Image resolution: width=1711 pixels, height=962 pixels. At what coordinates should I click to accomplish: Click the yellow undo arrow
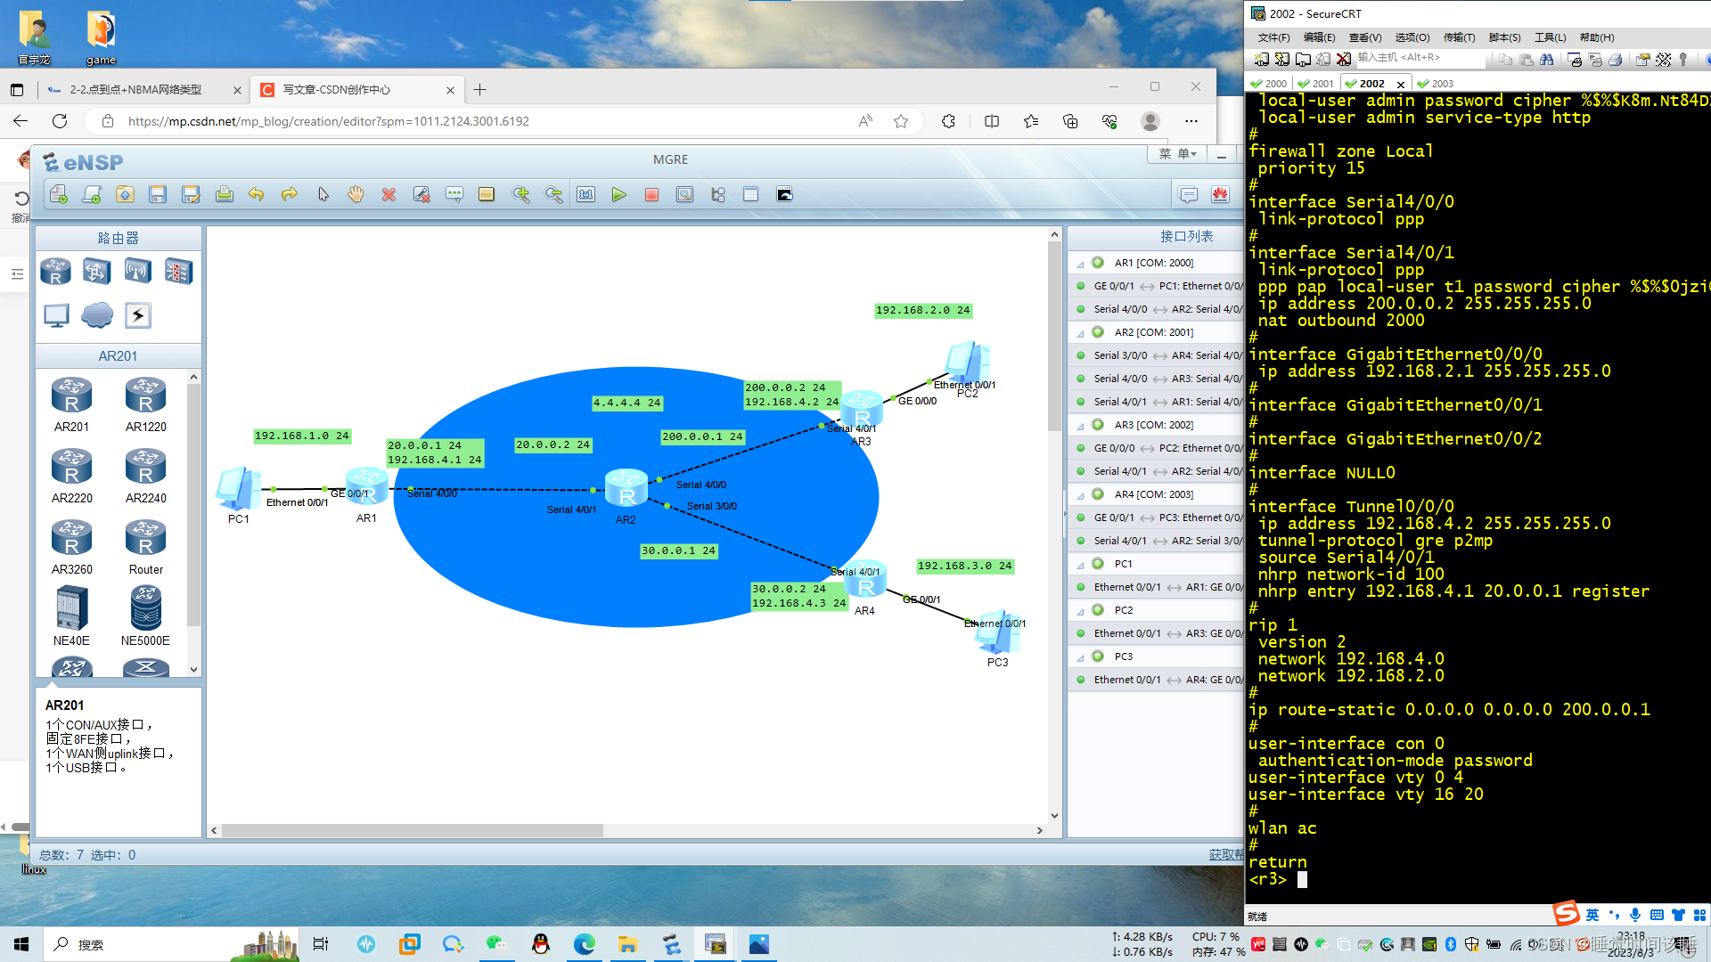(257, 195)
